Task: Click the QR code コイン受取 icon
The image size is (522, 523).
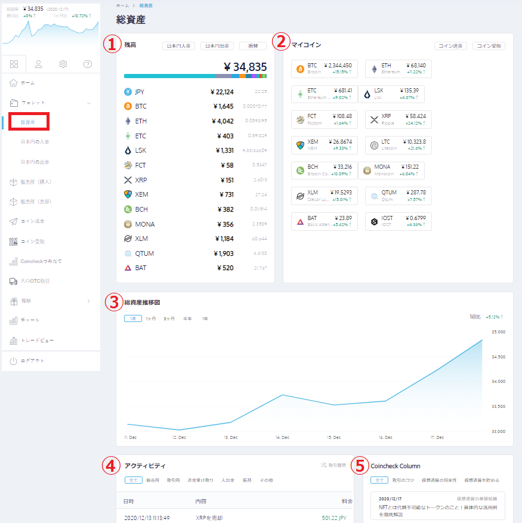Action: tap(13, 242)
